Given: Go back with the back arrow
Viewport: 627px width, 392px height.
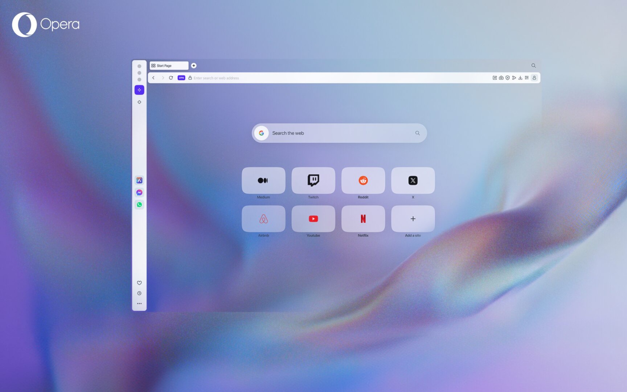Looking at the screenshot, I should point(153,78).
